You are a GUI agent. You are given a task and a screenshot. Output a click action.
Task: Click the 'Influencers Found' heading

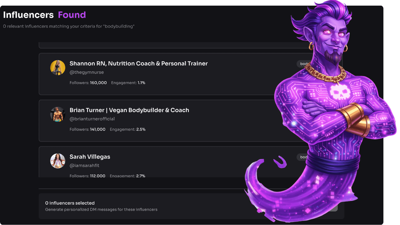[x=44, y=15]
